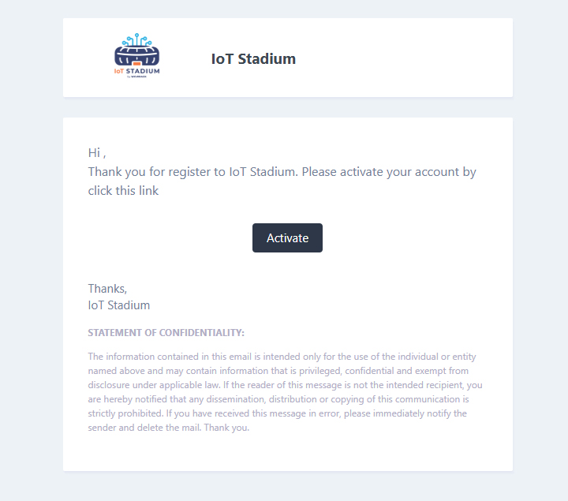
Task: Click "sender and delete the mail" line
Action: click(169, 428)
